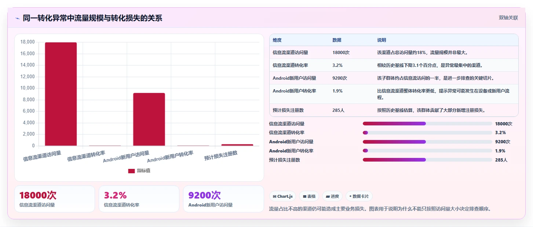
Task: Click the 信息流渠道转化率 progress bar
Action: click(427, 133)
